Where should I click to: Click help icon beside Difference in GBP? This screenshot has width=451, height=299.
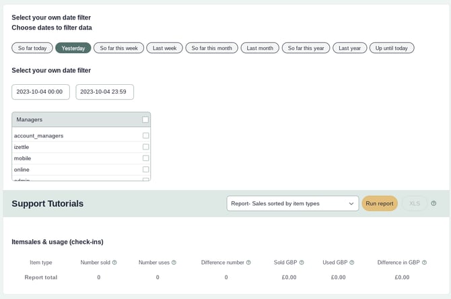point(425,263)
